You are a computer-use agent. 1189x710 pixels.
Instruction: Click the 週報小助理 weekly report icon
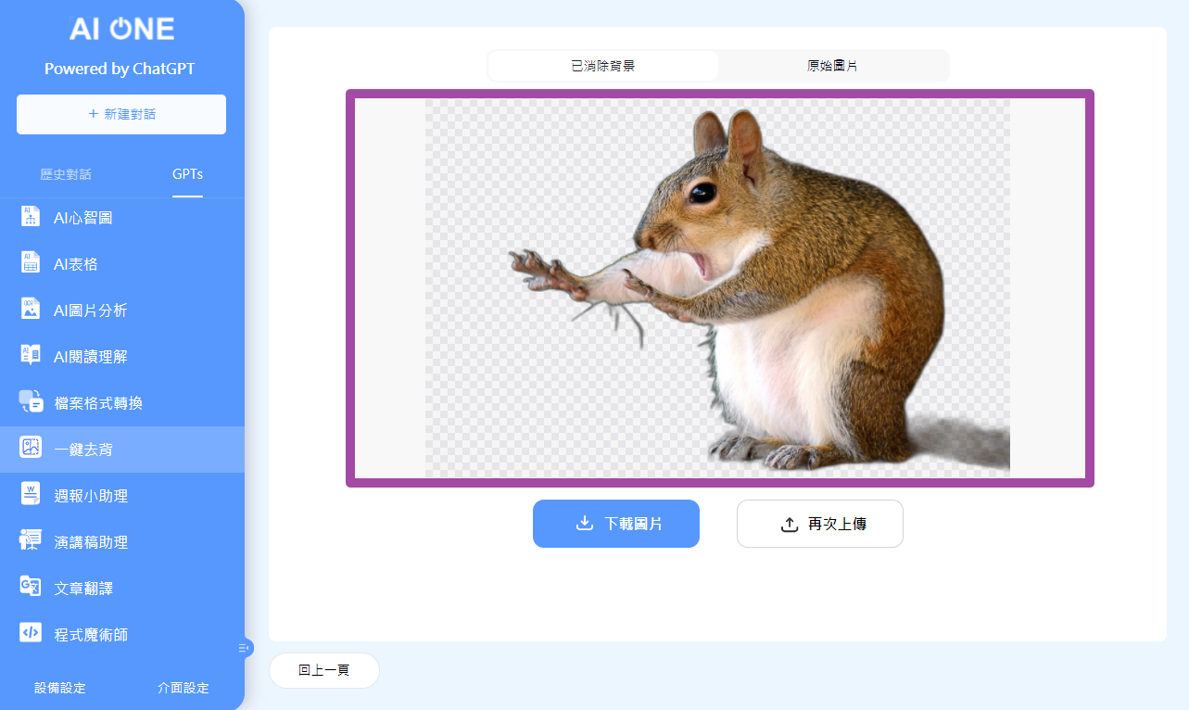coord(31,495)
